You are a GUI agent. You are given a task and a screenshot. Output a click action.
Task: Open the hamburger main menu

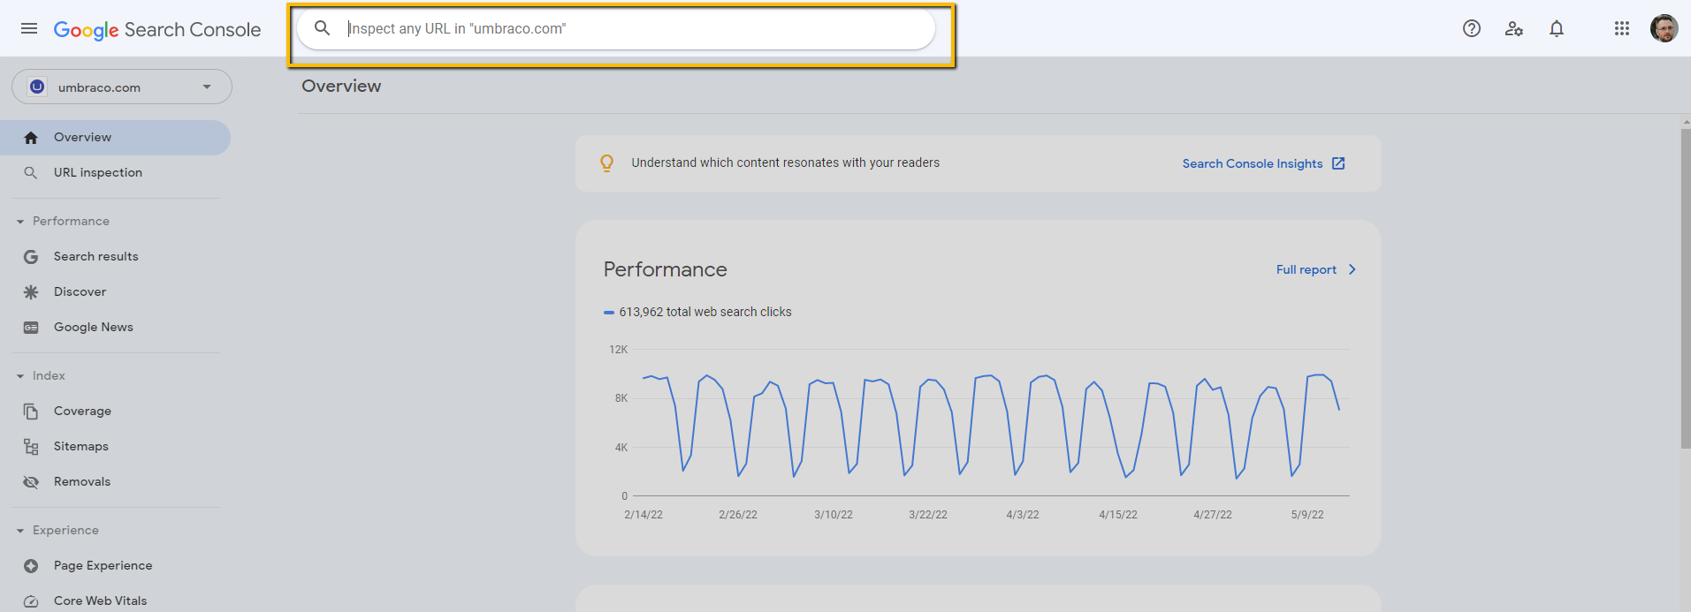pos(29,28)
